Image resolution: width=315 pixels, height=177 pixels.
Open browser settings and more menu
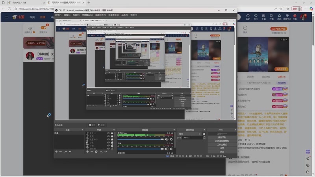[x=305, y=9]
